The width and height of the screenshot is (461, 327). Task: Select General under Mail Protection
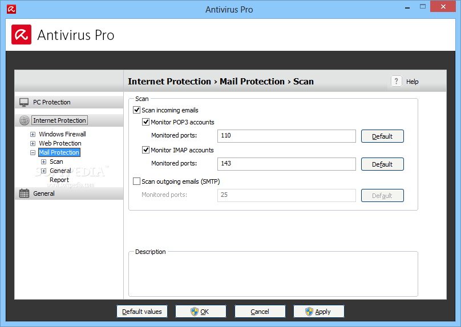tap(60, 171)
